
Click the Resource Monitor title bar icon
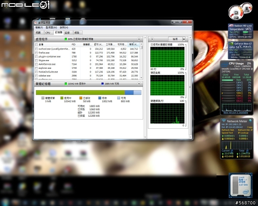(x=35, y=23)
